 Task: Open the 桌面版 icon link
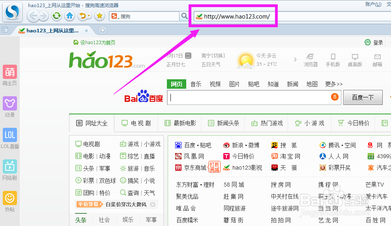point(355,60)
